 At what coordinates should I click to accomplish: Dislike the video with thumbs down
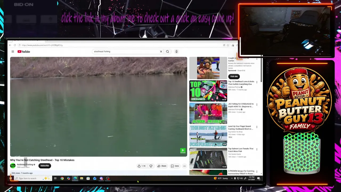[151, 166]
